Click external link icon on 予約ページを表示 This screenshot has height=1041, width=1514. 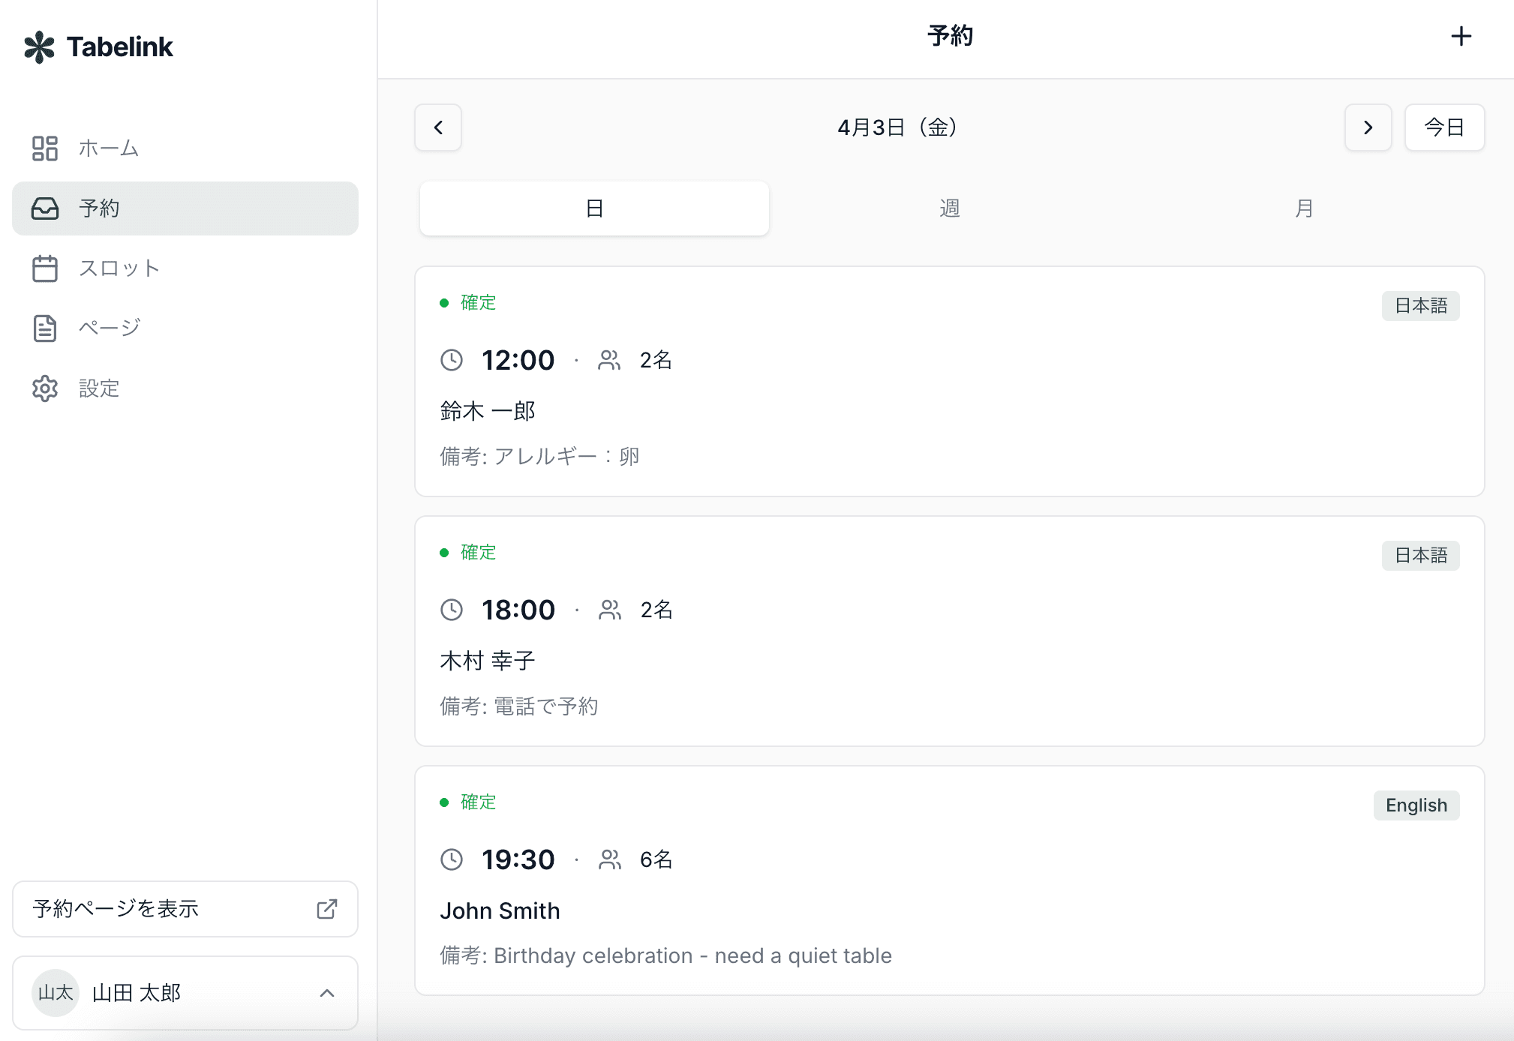(327, 909)
